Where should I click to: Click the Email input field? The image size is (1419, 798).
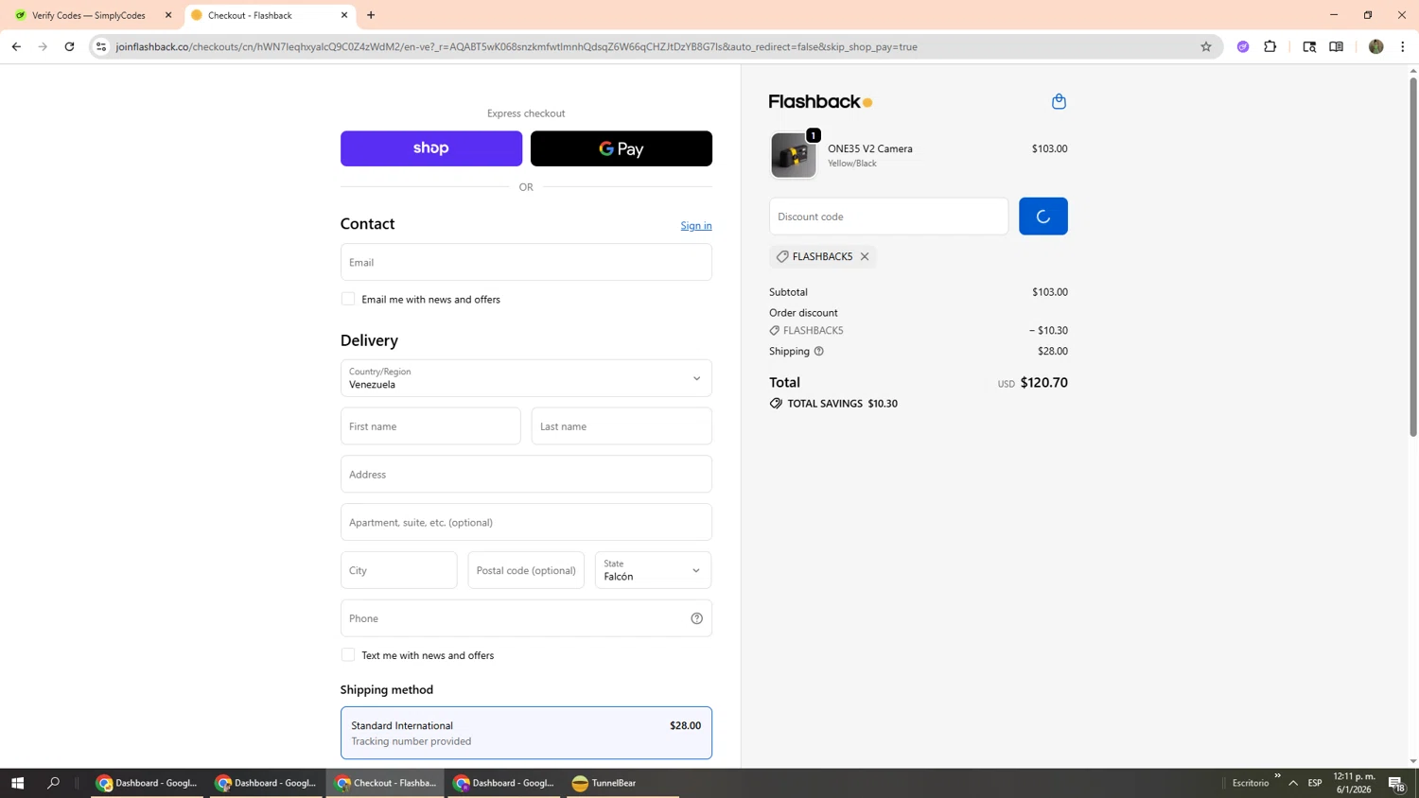526,262
